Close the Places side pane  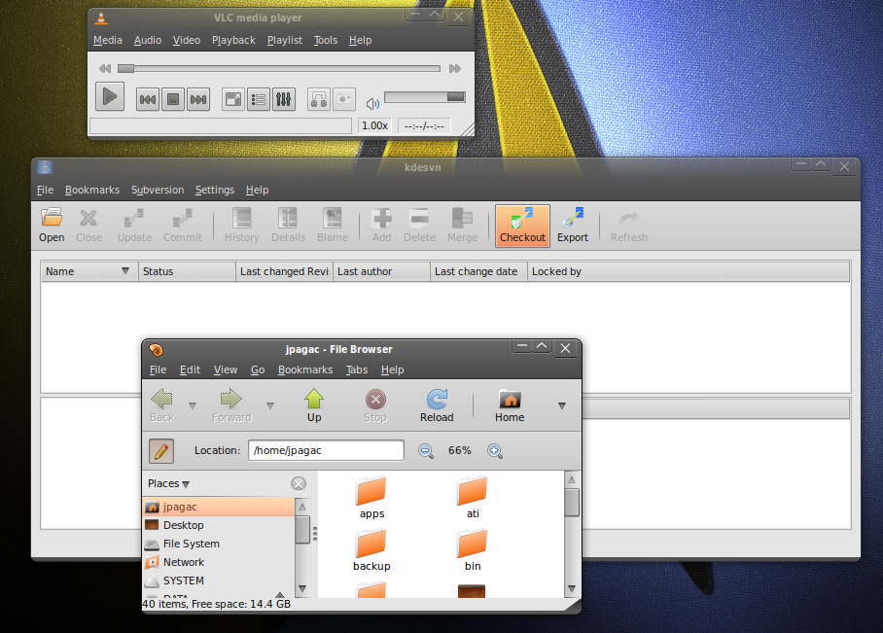299,484
